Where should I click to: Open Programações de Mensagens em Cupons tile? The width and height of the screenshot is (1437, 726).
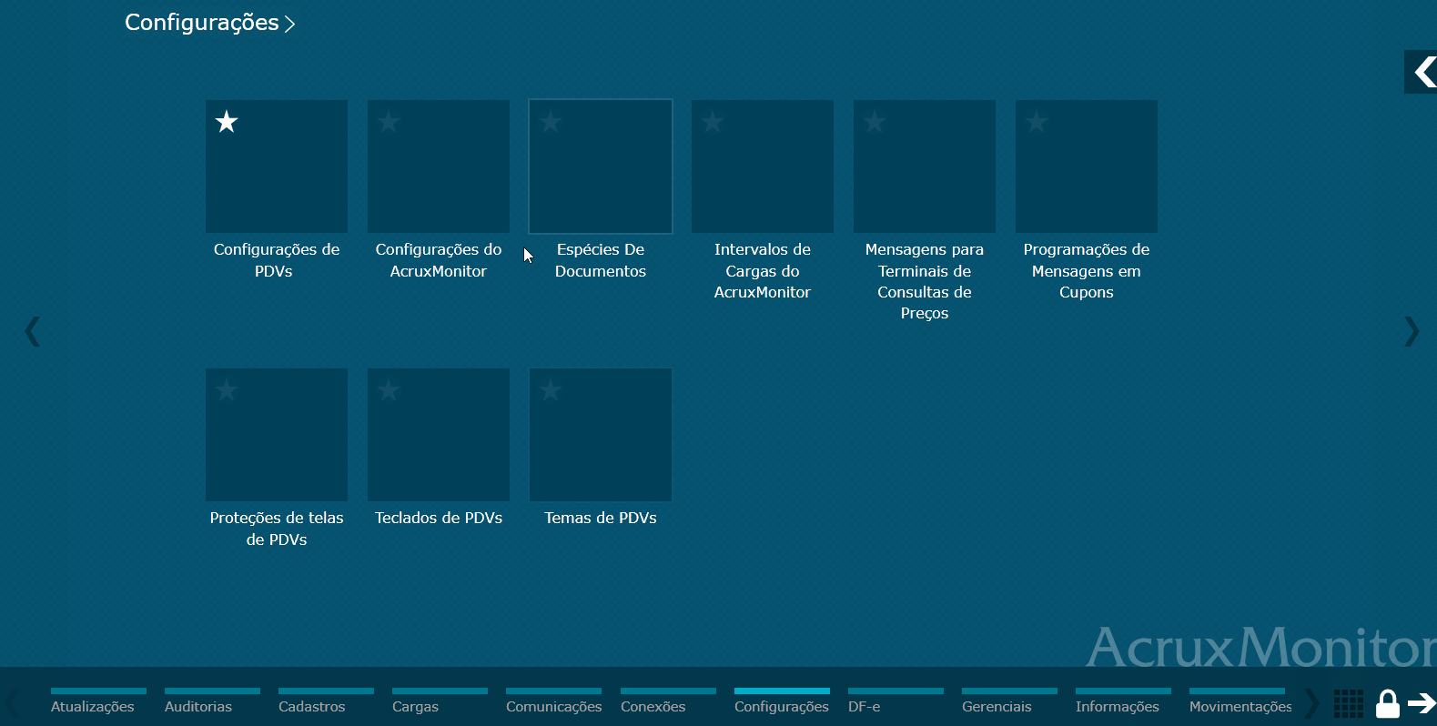point(1087,166)
